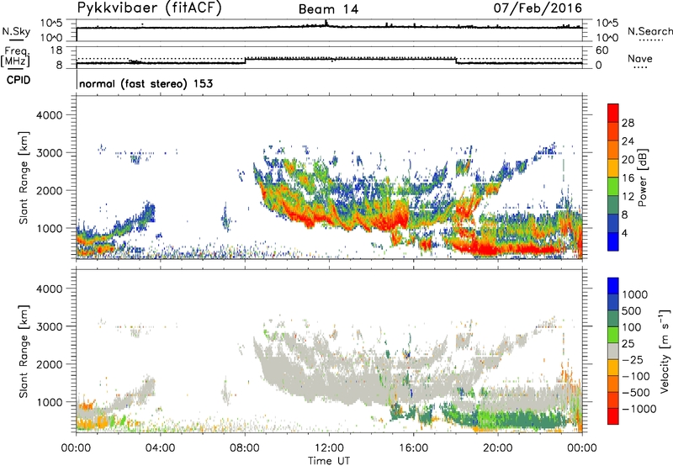The height and width of the screenshot is (466, 673).
Task: Click the frequency step-up at 08:00
Action: [245, 61]
